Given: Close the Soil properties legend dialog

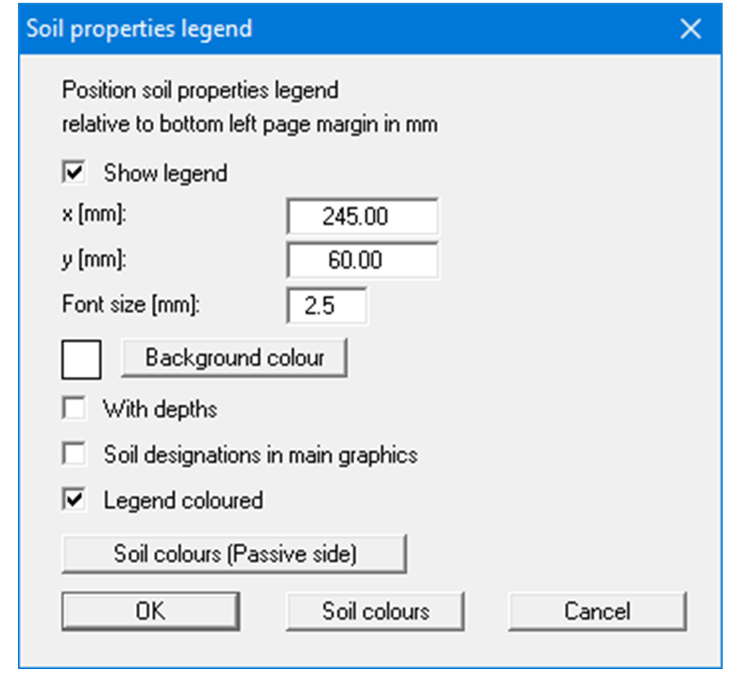Looking at the screenshot, I should point(691,29).
